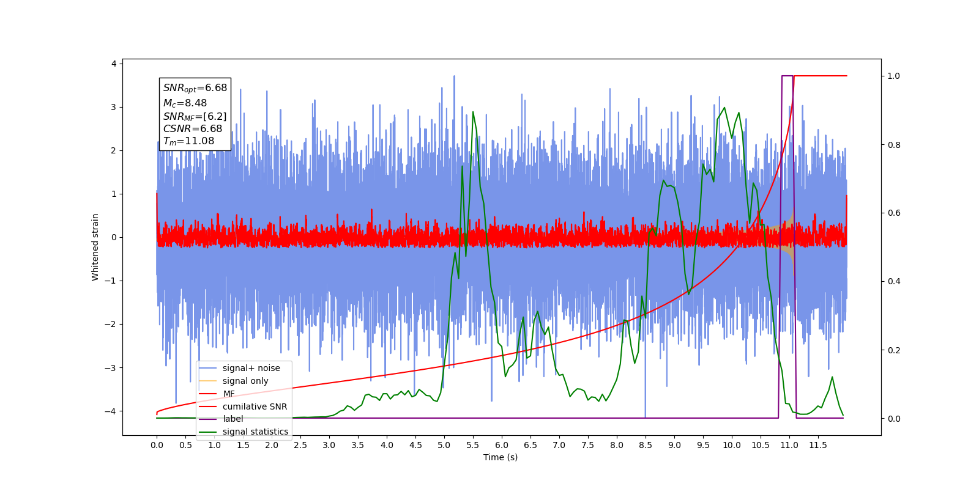Select the 2.0 time-axis tick label
Image resolution: width=979 pixels, height=489 pixels.
[272, 445]
